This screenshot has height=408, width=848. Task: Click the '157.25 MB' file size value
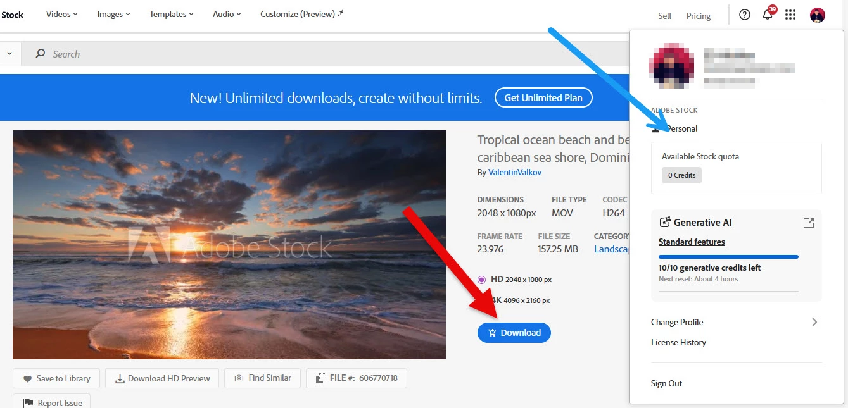tap(558, 249)
